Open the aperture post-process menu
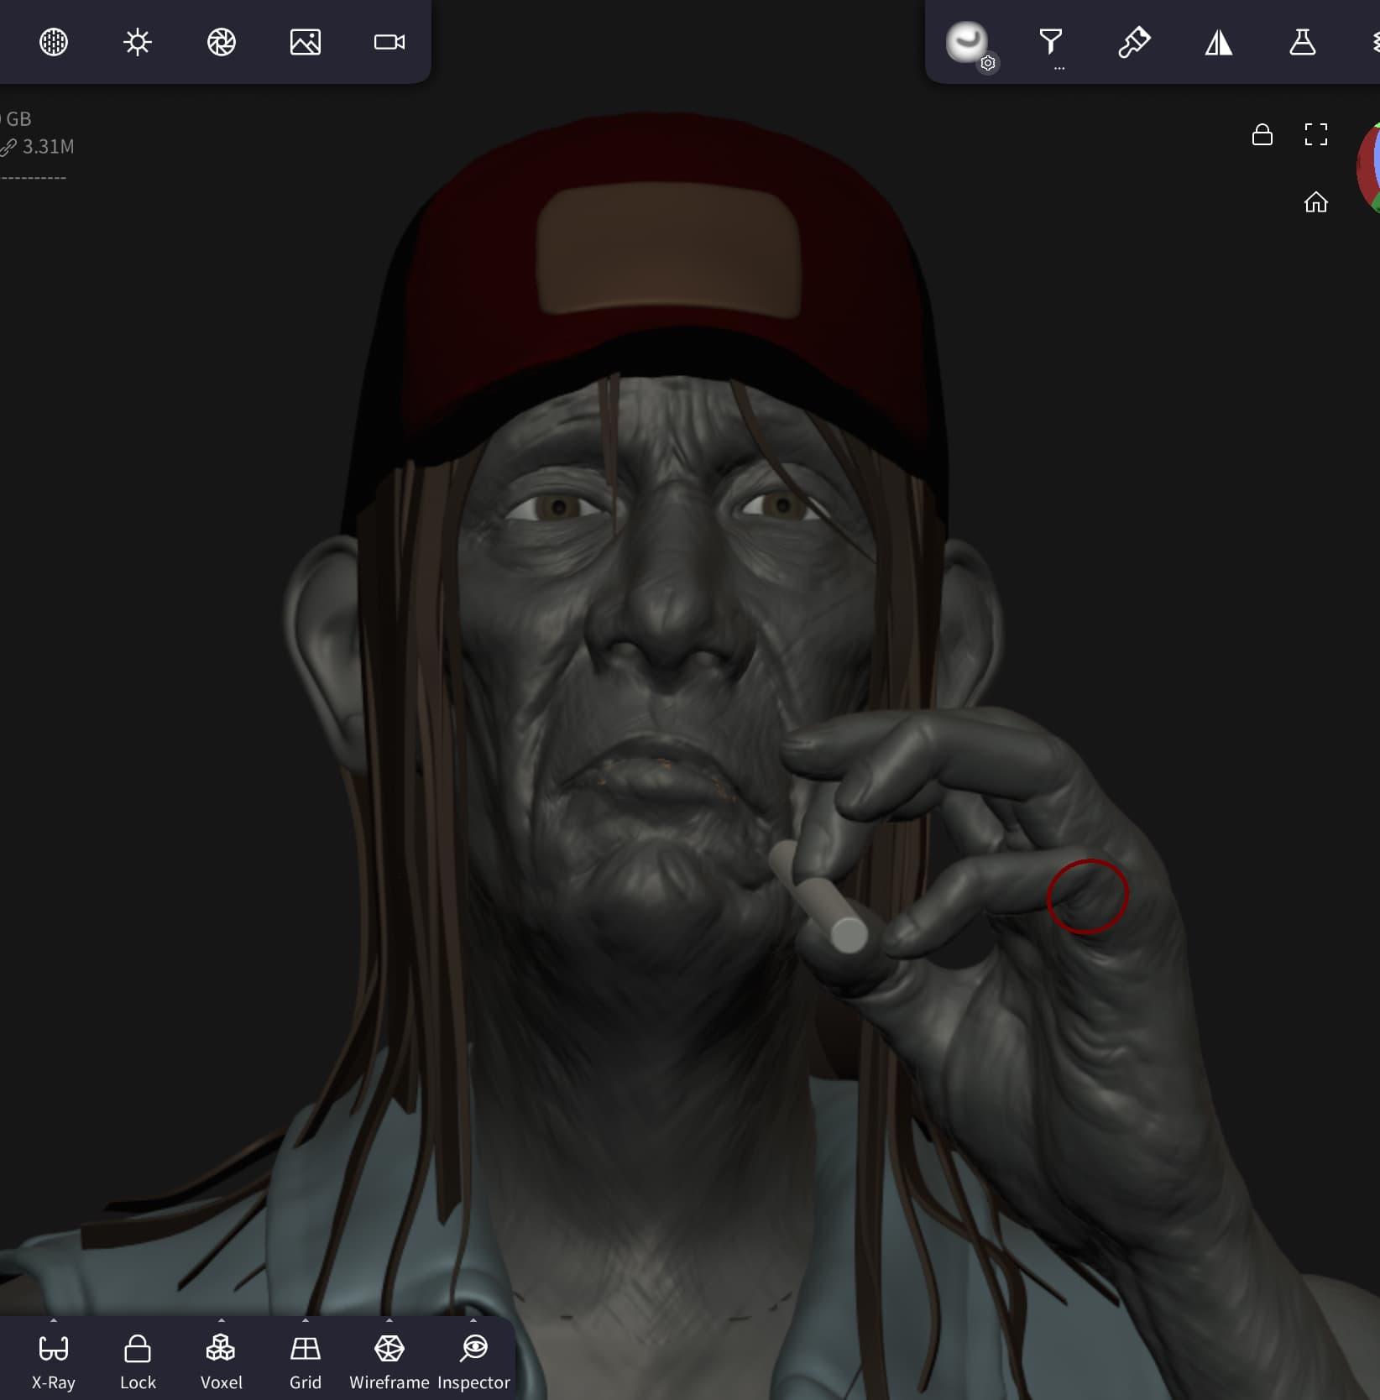 click(222, 42)
